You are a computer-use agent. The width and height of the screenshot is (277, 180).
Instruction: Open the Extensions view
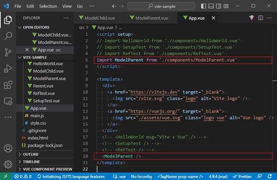coord(8,85)
